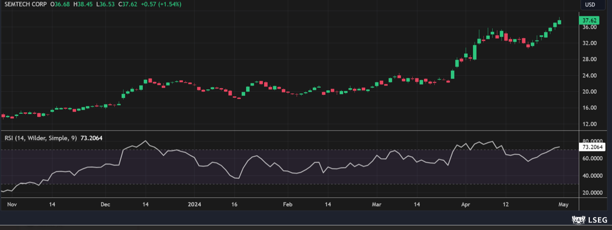Click the 24.00 level on the price axis
612x230 pixels.
point(589,76)
